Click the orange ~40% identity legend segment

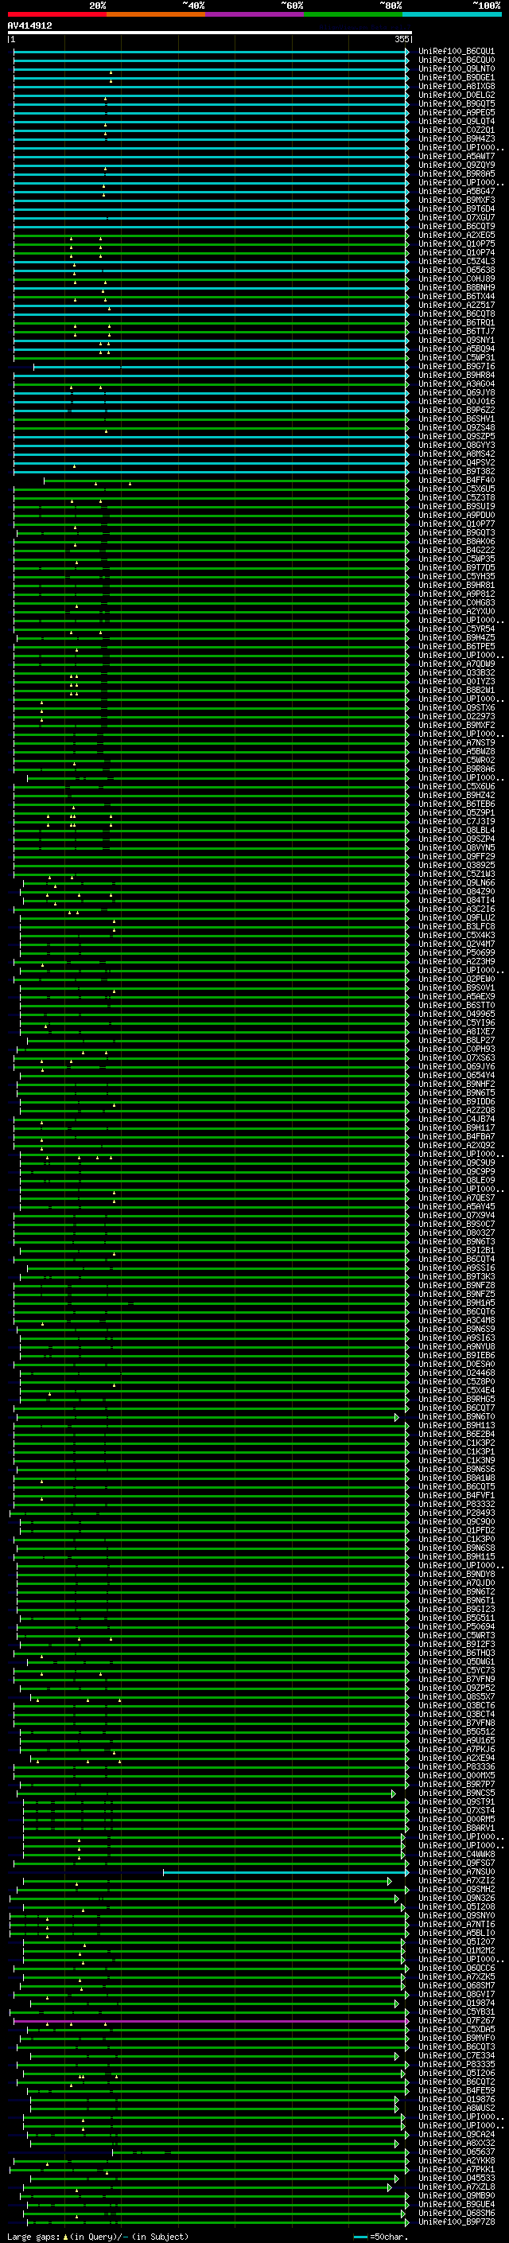click(156, 14)
